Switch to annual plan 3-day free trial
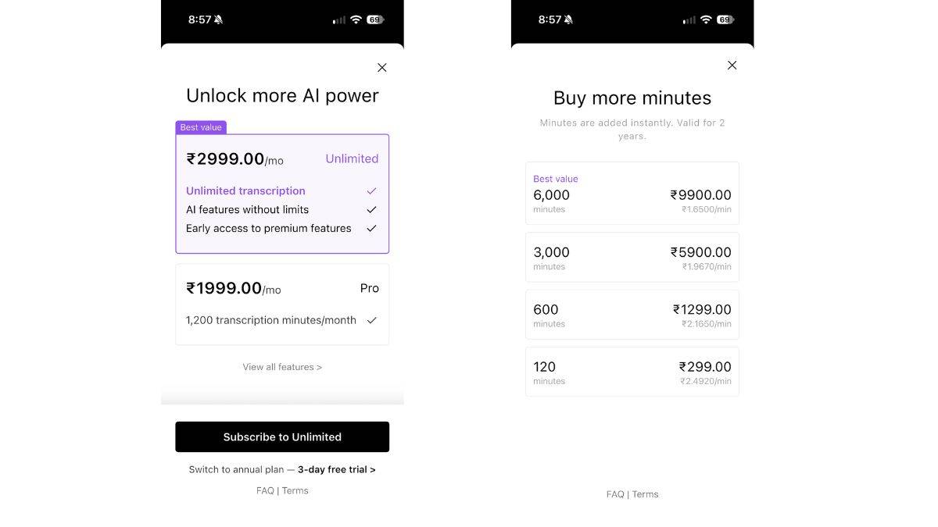The image size is (938, 527). coord(282,470)
